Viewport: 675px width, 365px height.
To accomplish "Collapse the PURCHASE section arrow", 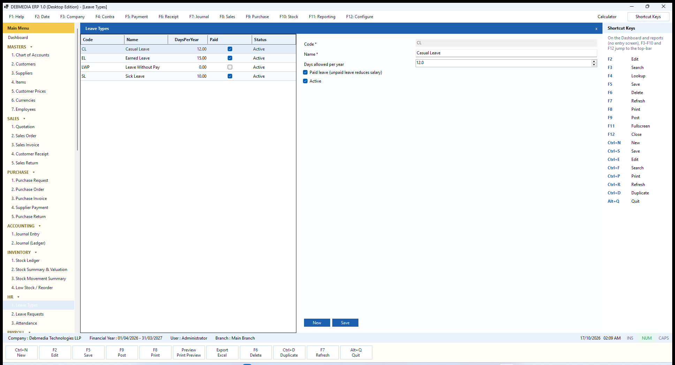I will point(34,172).
